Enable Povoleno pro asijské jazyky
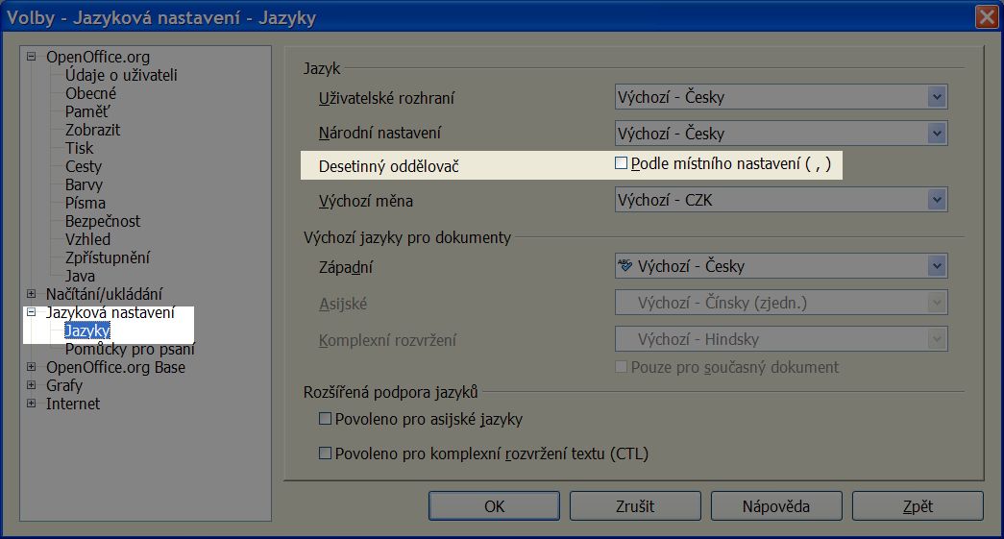 click(325, 419)
